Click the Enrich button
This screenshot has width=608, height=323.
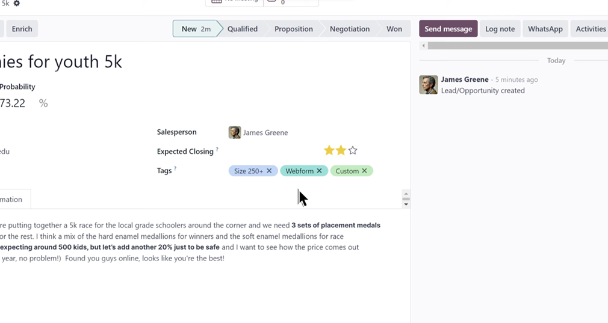[22, 29]
